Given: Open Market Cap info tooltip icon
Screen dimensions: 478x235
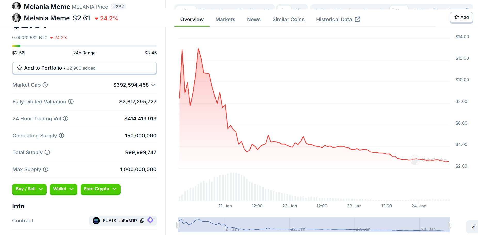Looking at the screenshot, I should click(x=45, y=85).
